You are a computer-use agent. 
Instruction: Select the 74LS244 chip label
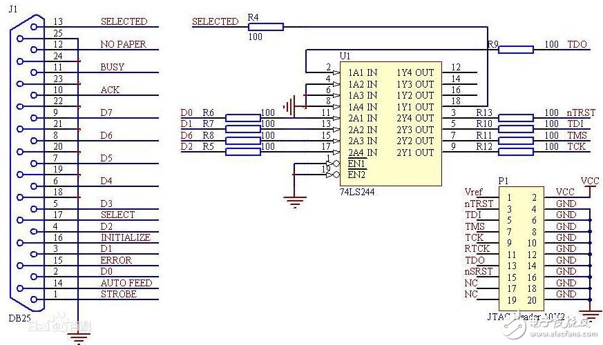(x=357, y=191)
